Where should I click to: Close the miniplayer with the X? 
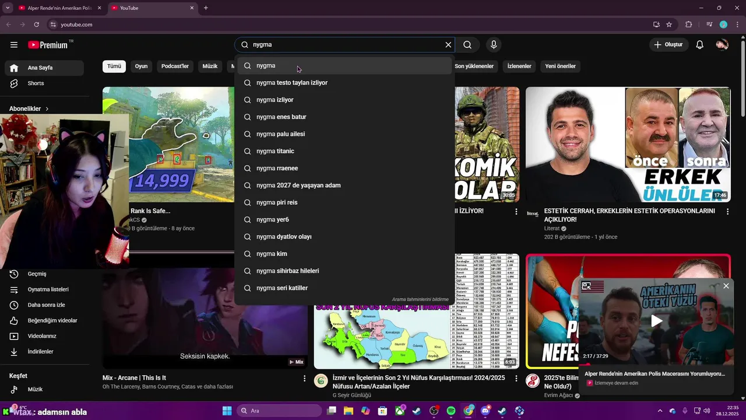tap(726, 286)
